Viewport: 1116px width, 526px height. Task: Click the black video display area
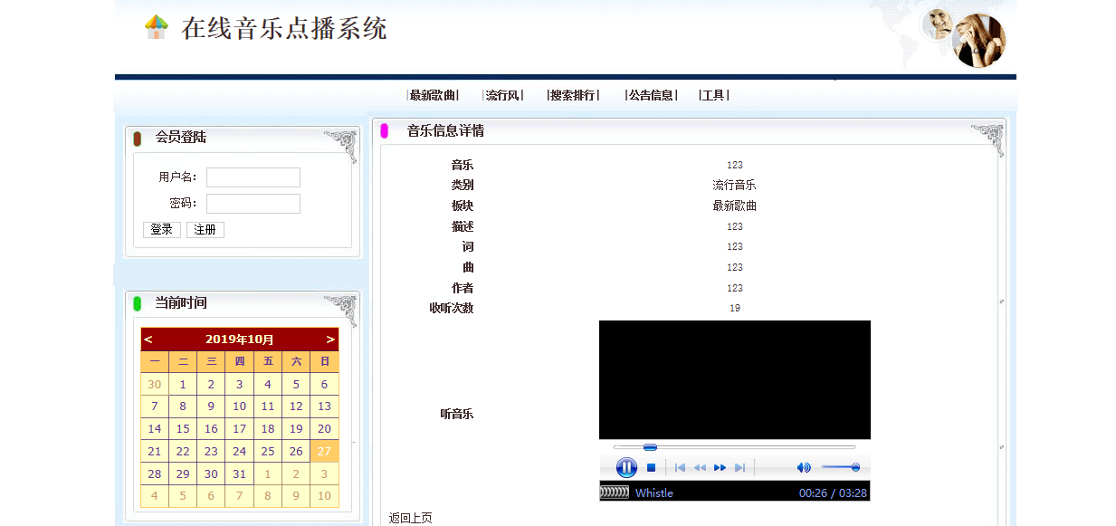click(735, 380)
